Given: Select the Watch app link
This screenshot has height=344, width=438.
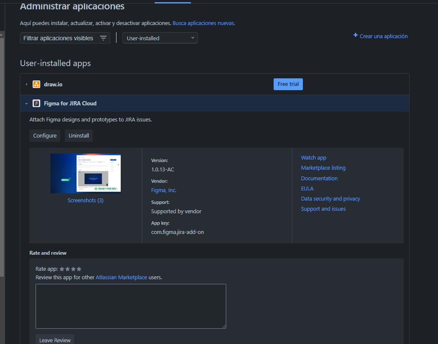Looking at the screenshot, I should 313,158.
